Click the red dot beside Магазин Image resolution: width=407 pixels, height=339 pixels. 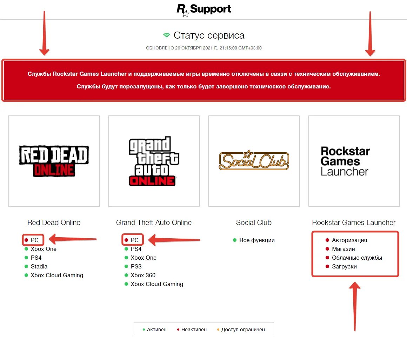click(x=327, y=249)
